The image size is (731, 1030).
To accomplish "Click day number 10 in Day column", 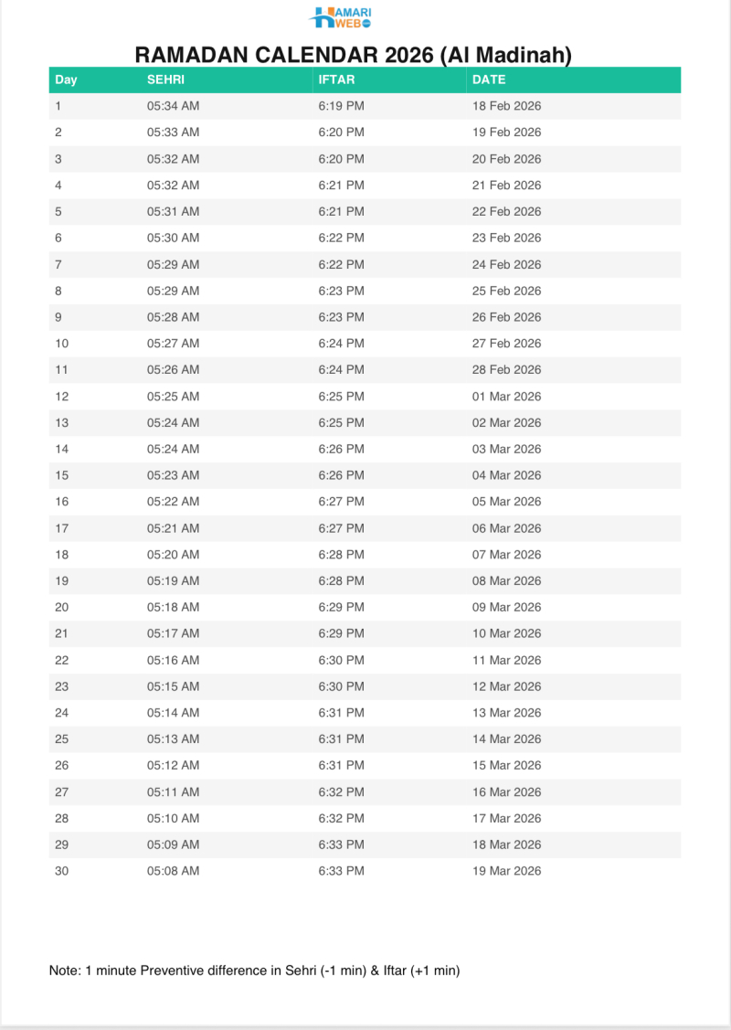I will (62, 344).
